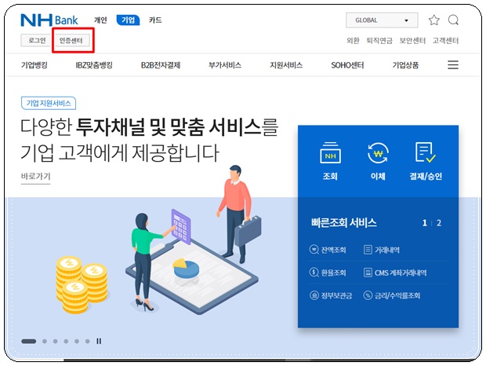This screenshot has width=486, height=366.
Task: Open 환율조회 exchange rate inquiry
Action: pos(328,273)
